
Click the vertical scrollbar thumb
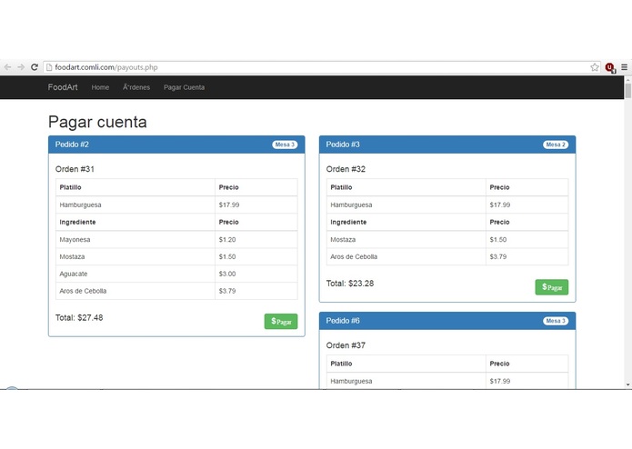coord(628,91)
